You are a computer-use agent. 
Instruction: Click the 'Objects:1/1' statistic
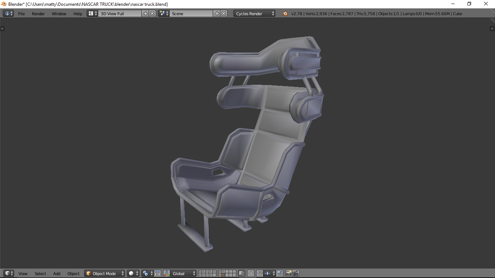389,14
